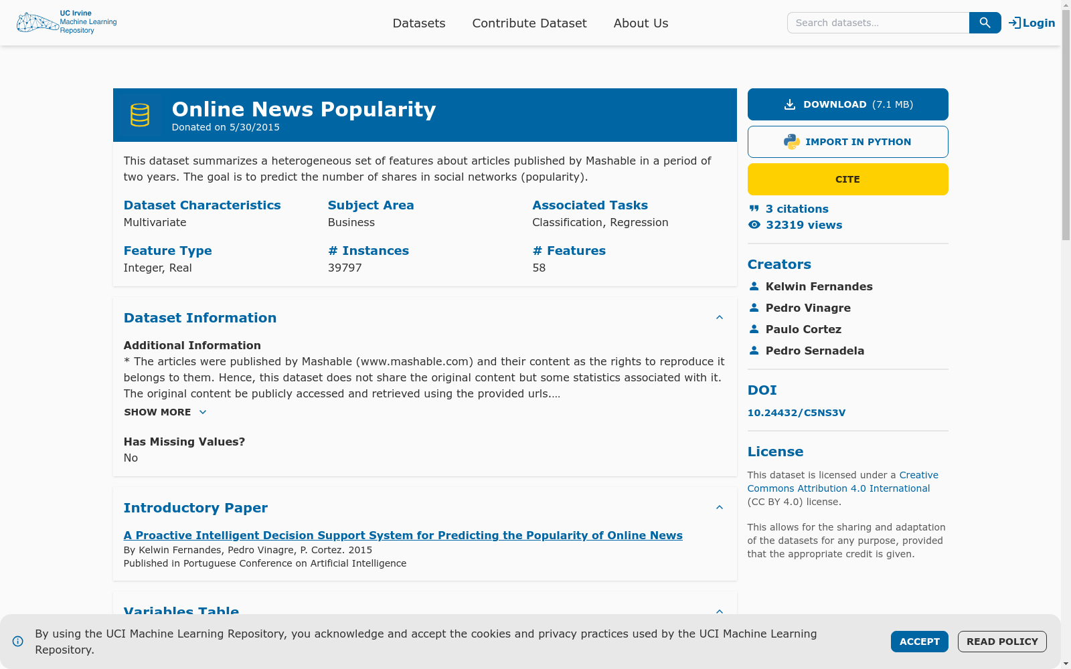This screenshot has height=669, width=1071.
Task: Open the introductory paper title link
Action: coord(403,535)
